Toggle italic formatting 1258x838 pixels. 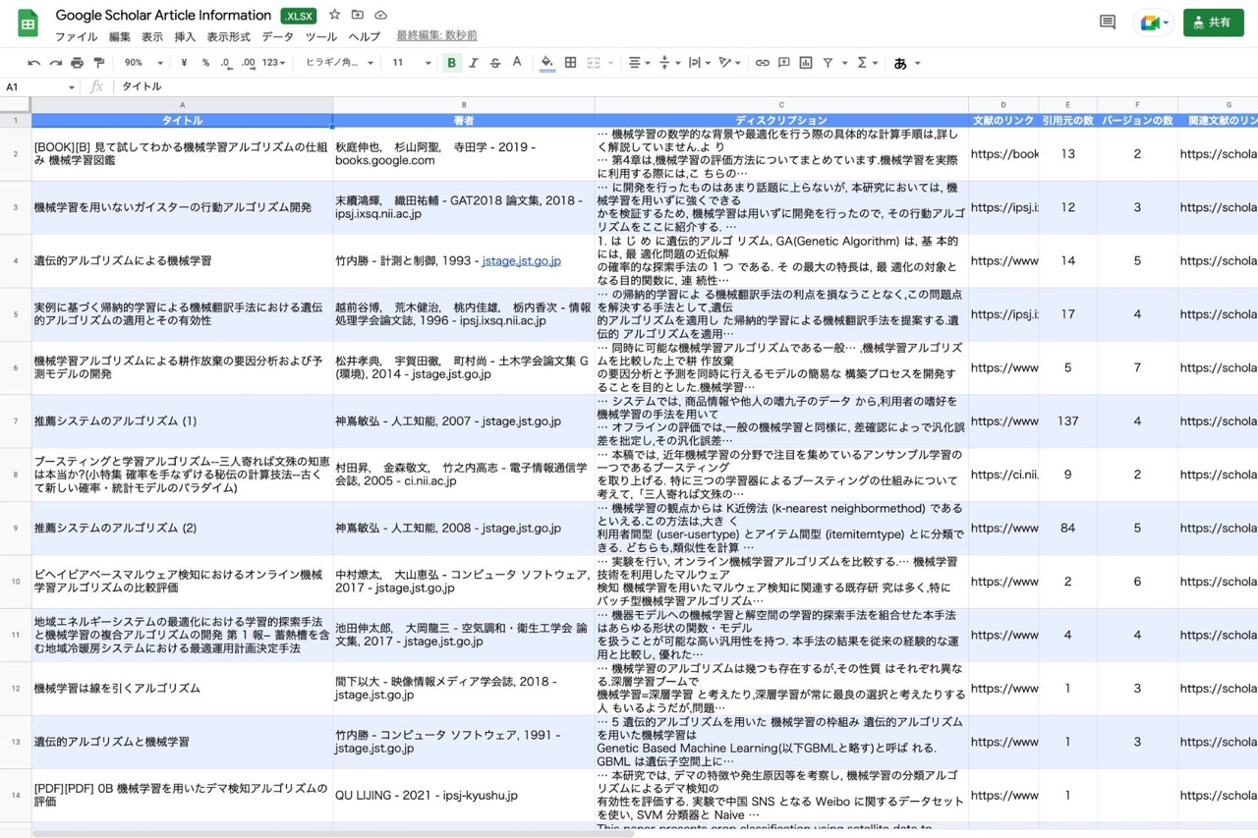click(473, 63)
